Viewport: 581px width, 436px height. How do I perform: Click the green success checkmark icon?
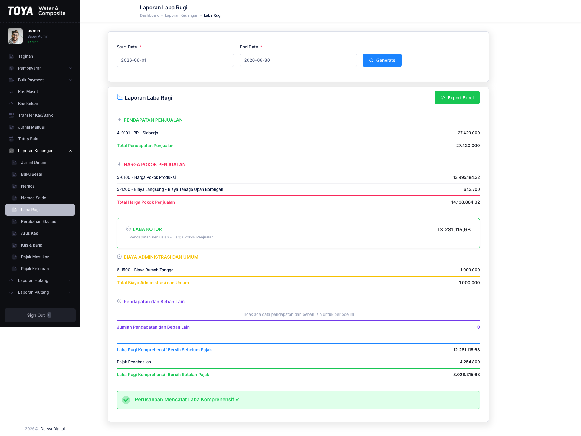click(x=126, y=400)
